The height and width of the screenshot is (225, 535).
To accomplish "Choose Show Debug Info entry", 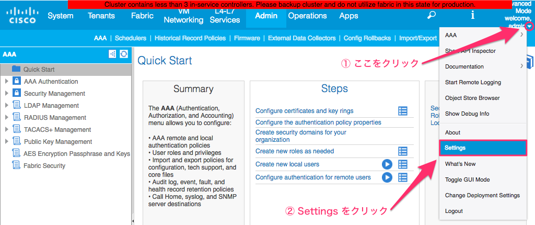I will pyautogui.click(x=483, y=114).
